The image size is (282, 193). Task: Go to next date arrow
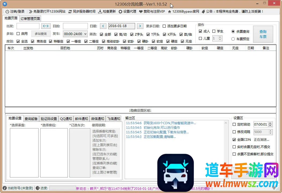coord(140,26)
